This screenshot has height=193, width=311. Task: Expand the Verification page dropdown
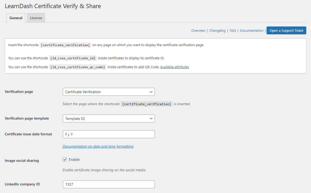point(109,92)
